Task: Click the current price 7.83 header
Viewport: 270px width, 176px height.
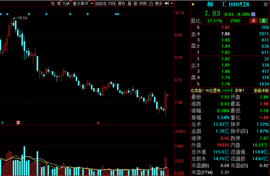Action: pos(212,13)
